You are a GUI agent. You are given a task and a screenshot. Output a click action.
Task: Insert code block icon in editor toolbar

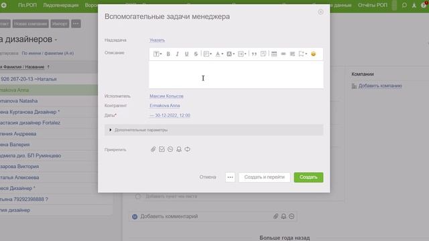click(263, 54)
